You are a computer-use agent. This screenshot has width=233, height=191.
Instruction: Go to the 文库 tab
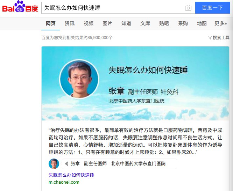click(x=145, y=23)
